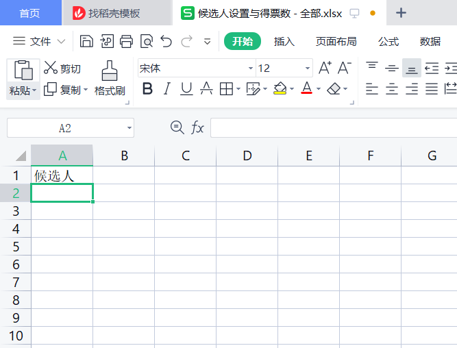
Task: Align text left
Action: coord(372,88)
